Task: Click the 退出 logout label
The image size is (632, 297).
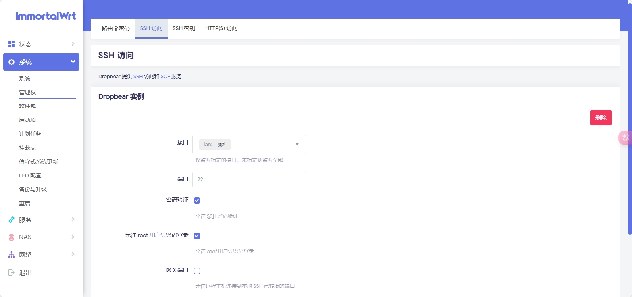Action: point(25,273)
